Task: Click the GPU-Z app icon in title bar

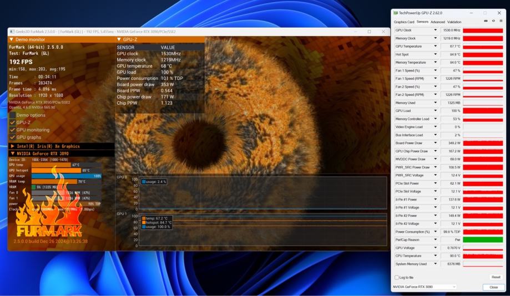Action: point(396,13)
